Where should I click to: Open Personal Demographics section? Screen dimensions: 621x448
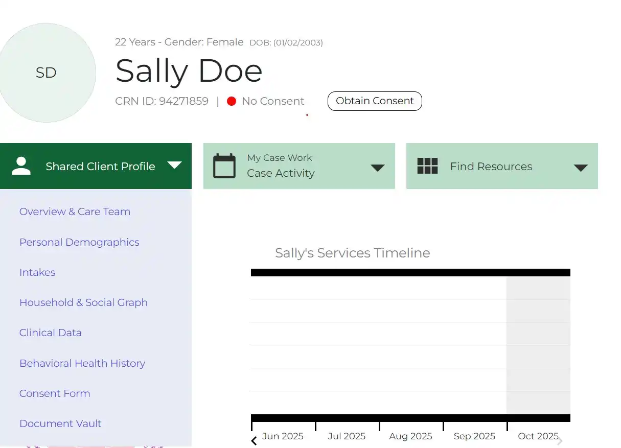click(x=79, y=242)
